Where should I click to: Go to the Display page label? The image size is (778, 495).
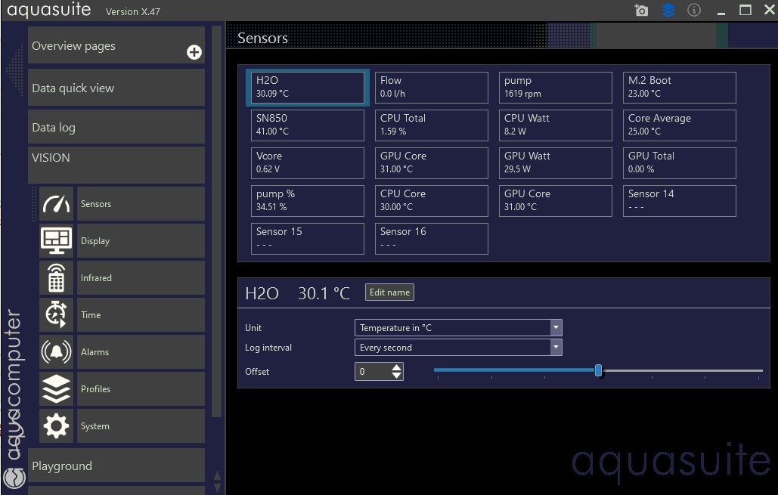point(141,240)
